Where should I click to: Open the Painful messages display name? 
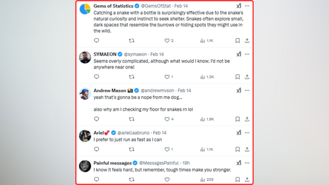[112, 163]
